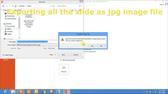This screenshot has width=168, height=94.
Task: Click the change your view icon
Action: point(73,10)
